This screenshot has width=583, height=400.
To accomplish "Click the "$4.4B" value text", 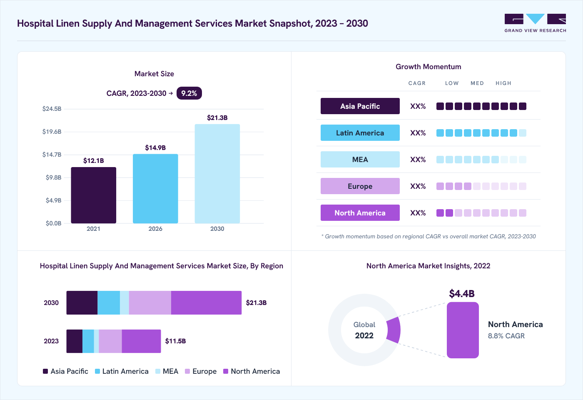I will (x=462, y=294).
